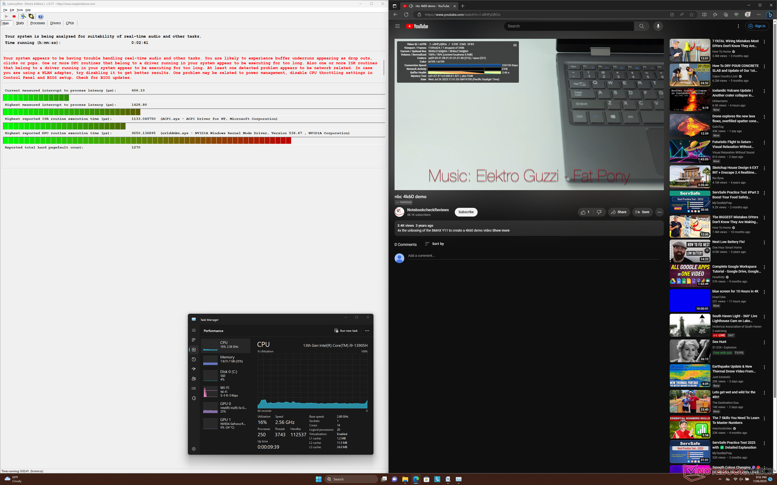Image resolution: width=777 pixels, height=485 pixels.
Task: Click YouTube Sign in button
Action: point(757,26)
